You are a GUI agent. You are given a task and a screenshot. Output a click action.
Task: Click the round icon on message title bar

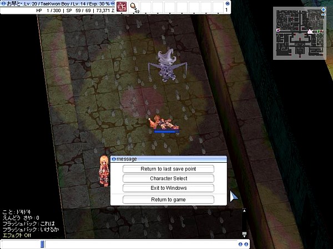point(114,159)
